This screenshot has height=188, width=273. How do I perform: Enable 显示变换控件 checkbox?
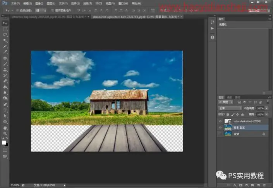pos(52,10)
